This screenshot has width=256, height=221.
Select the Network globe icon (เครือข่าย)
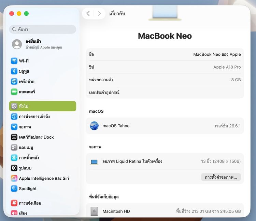pyautogui.click(x=14, y=82)
